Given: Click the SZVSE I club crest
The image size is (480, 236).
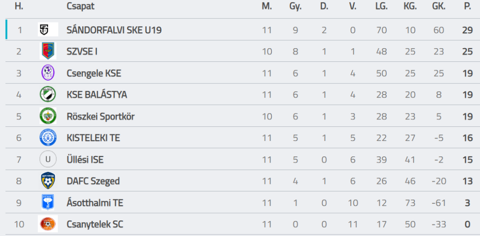Looking at the screenshot, I should [48, 51].
